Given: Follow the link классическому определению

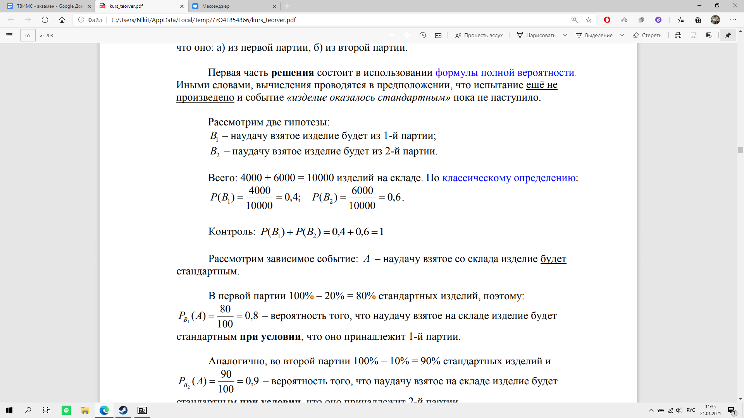Looking at the screenshot, I should click(509, 178).
